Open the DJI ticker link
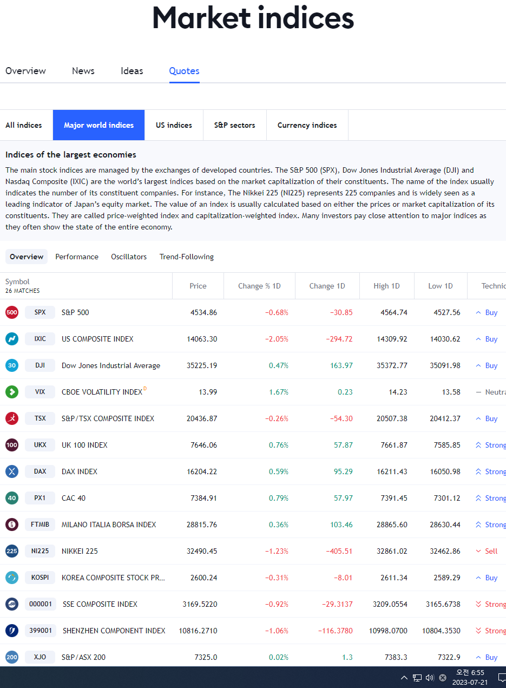 tap(40, 365)
